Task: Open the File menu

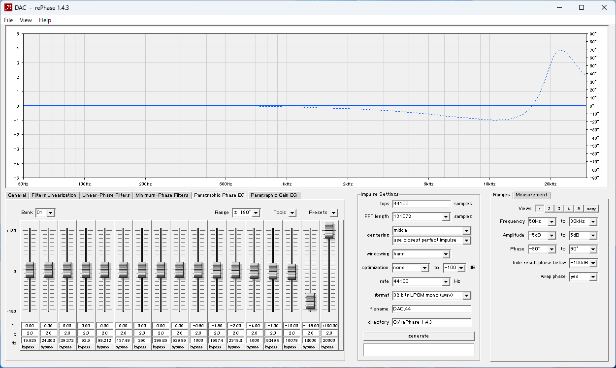Action: click(8, 20)
